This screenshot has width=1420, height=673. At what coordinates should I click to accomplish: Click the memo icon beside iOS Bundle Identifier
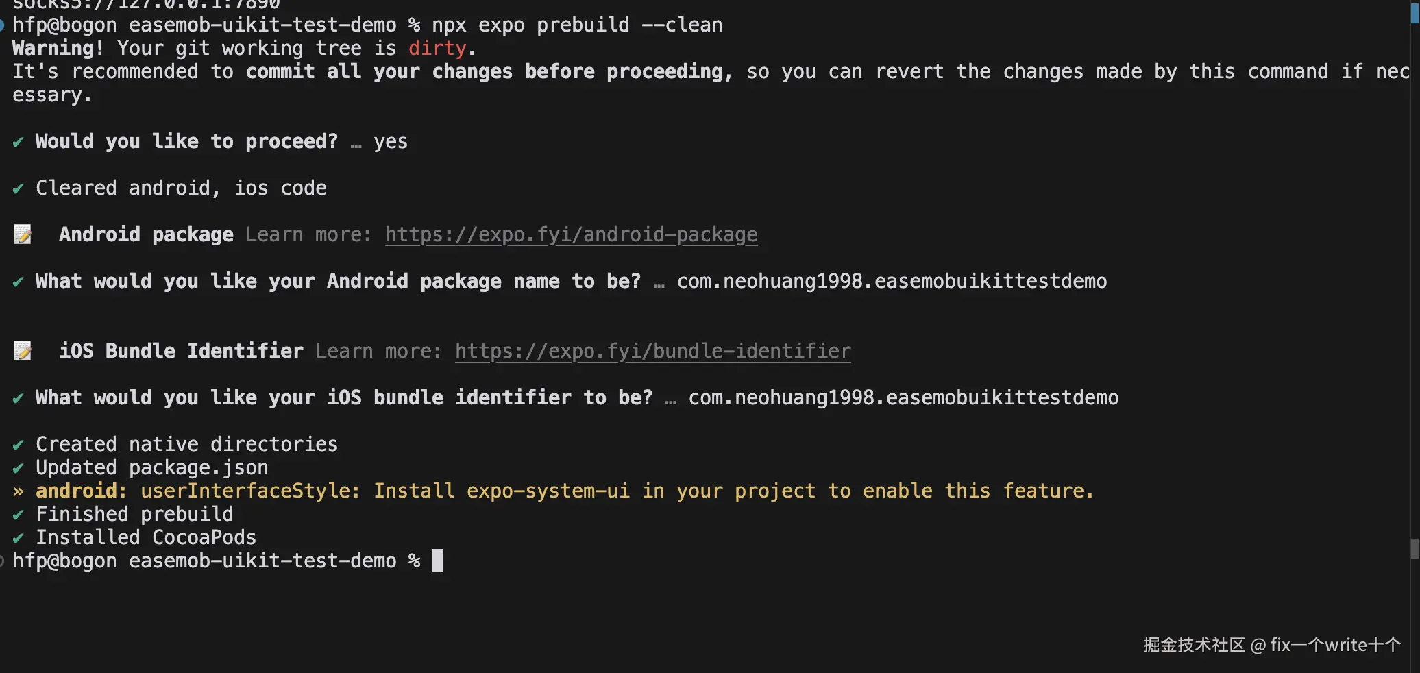23,352
